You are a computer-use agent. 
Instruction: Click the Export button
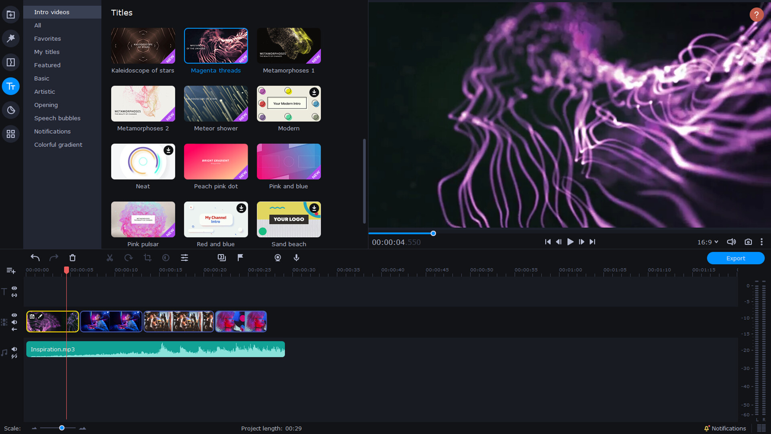tap(735, 258)
